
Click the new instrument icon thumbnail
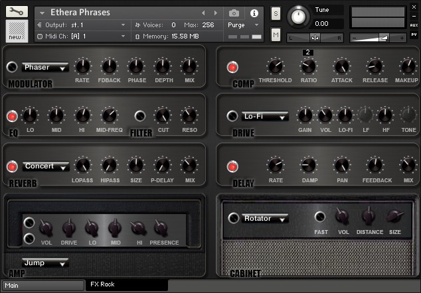tap(17, 31)
